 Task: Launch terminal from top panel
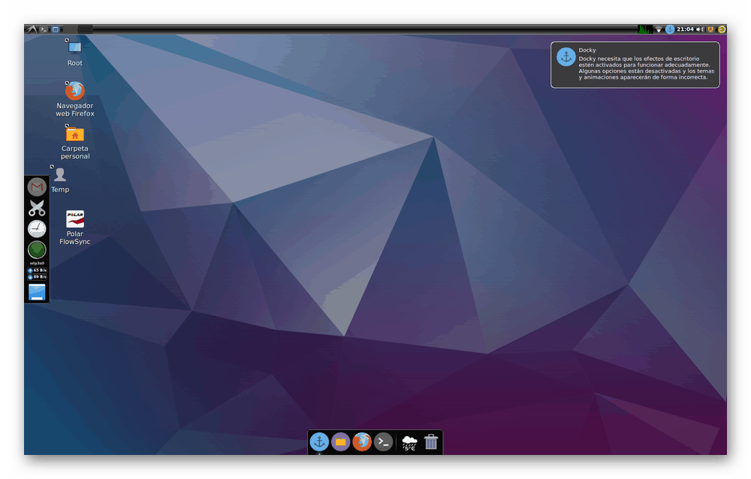point(44,29)
